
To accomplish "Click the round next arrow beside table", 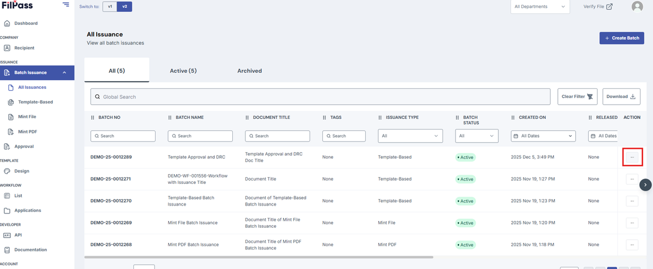I will [645, 184].
